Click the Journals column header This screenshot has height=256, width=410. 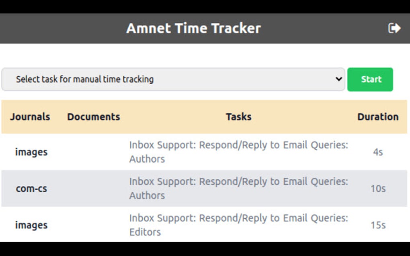[x=30, y=117]
